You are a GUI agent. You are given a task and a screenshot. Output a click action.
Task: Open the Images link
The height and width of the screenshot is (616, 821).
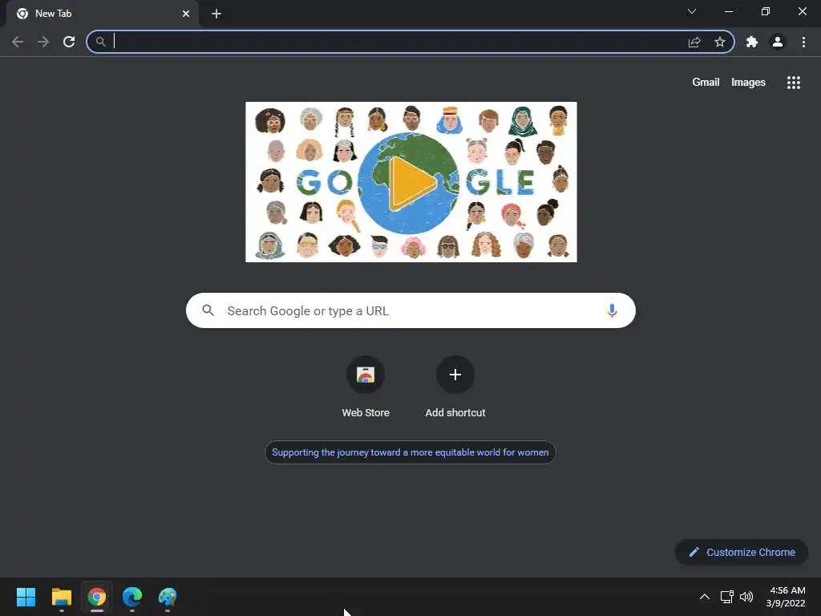[748, 83]
